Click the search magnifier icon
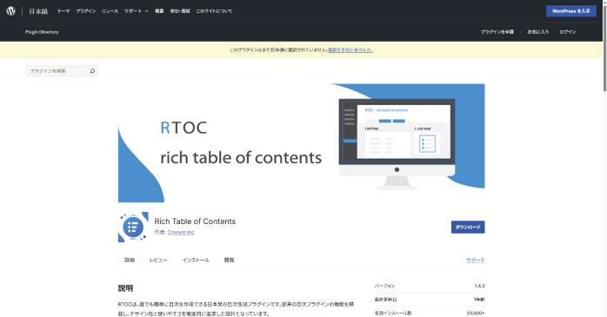This screenshot has width=607, height=317. coord(92,71)
